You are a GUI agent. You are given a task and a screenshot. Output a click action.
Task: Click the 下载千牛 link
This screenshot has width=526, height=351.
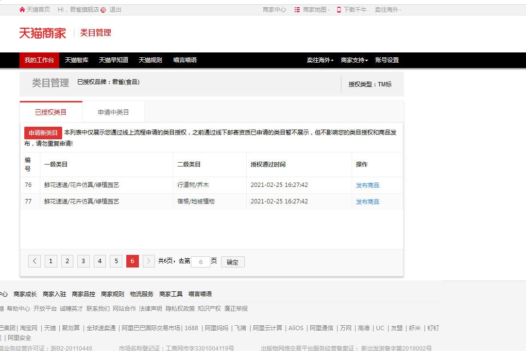[x=355, y=10]
